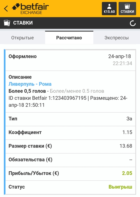Tap the Тип row showing За
This screenshot has width=140, height=197.
click(70, 119)
